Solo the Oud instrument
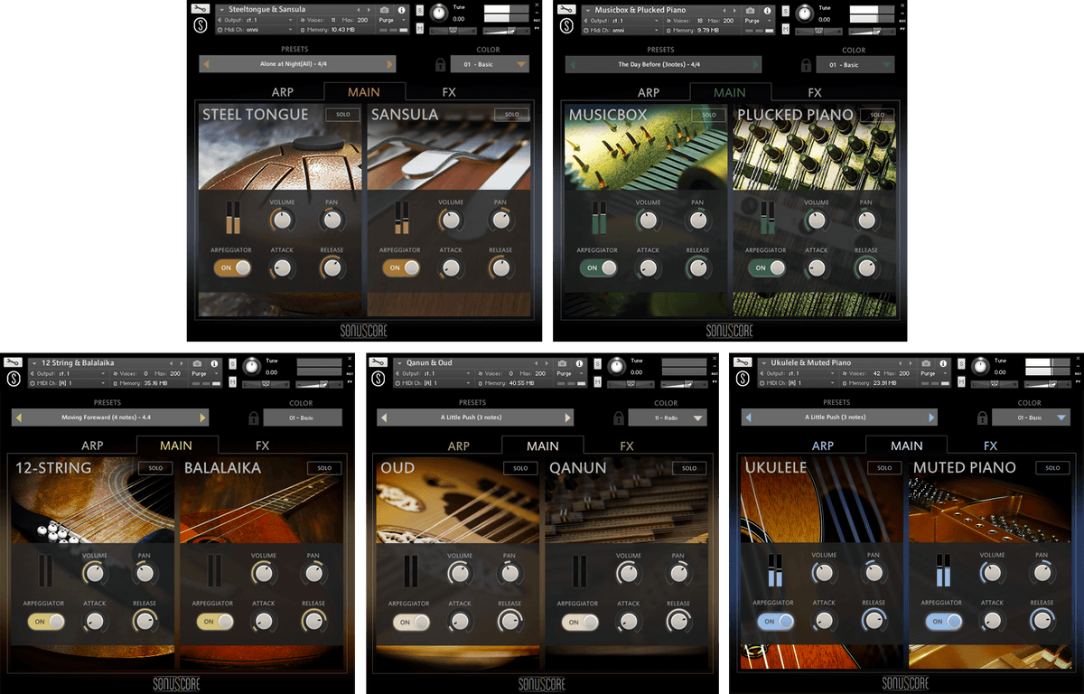The width and height of the screenshot is (1084, 694). pos(520,468)
